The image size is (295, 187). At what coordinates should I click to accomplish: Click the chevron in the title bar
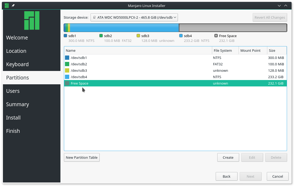click(279, 5)
